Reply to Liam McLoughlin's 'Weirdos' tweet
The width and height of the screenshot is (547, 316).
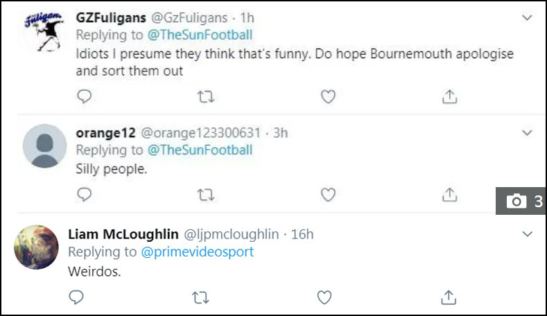click(x=76, y=297)
